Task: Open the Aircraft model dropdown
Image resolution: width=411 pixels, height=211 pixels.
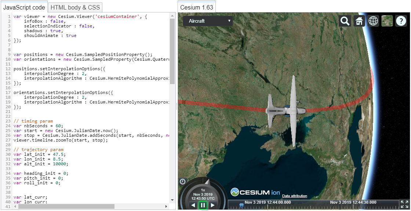Action: 208,21
